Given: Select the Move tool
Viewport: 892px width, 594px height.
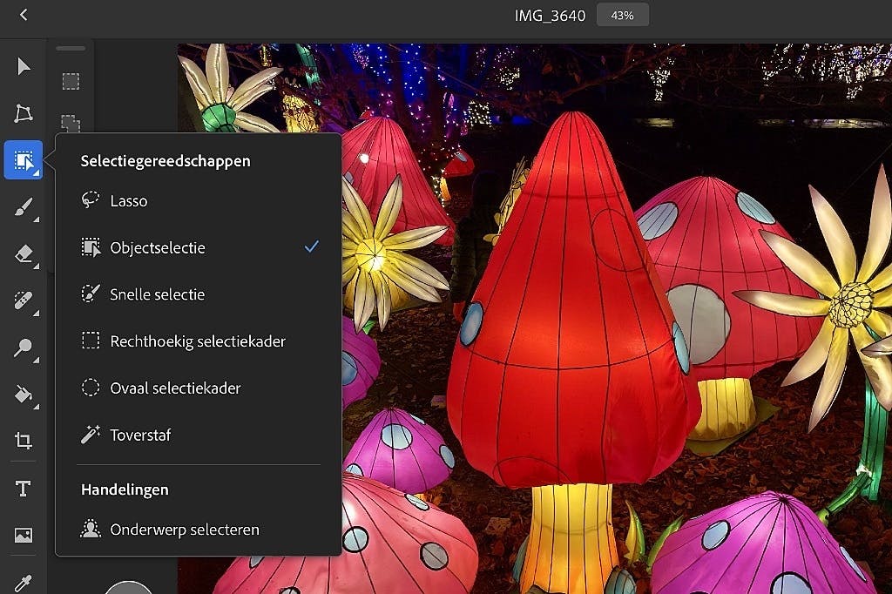Looking at the screenshot, I should [x=24, y=66].
